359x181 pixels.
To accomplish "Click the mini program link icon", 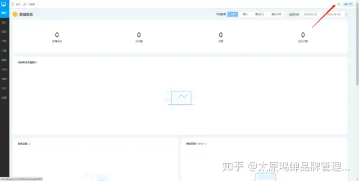I will [25, 4].
